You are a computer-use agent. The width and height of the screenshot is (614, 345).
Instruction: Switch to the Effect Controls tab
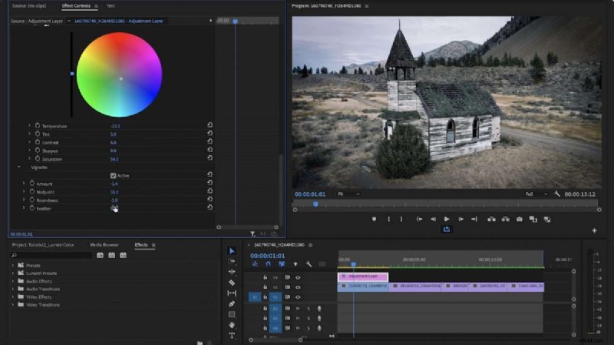76,6
